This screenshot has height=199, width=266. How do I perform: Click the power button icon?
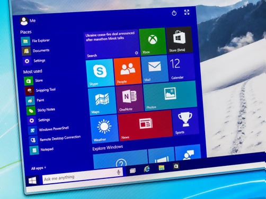point(174,13)
